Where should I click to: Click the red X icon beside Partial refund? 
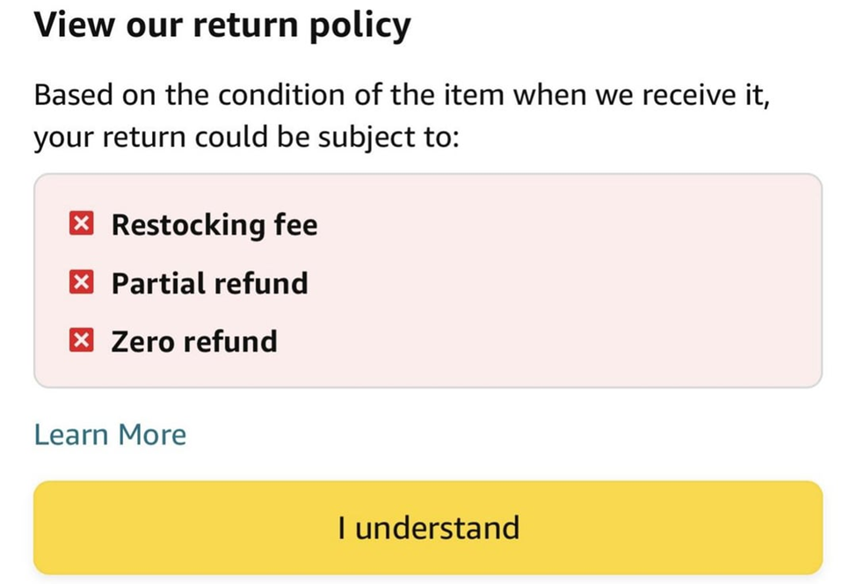[81, 281]
